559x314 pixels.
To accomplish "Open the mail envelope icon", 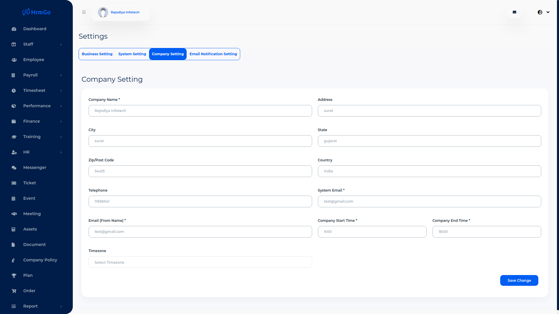I will coord(514,12).
